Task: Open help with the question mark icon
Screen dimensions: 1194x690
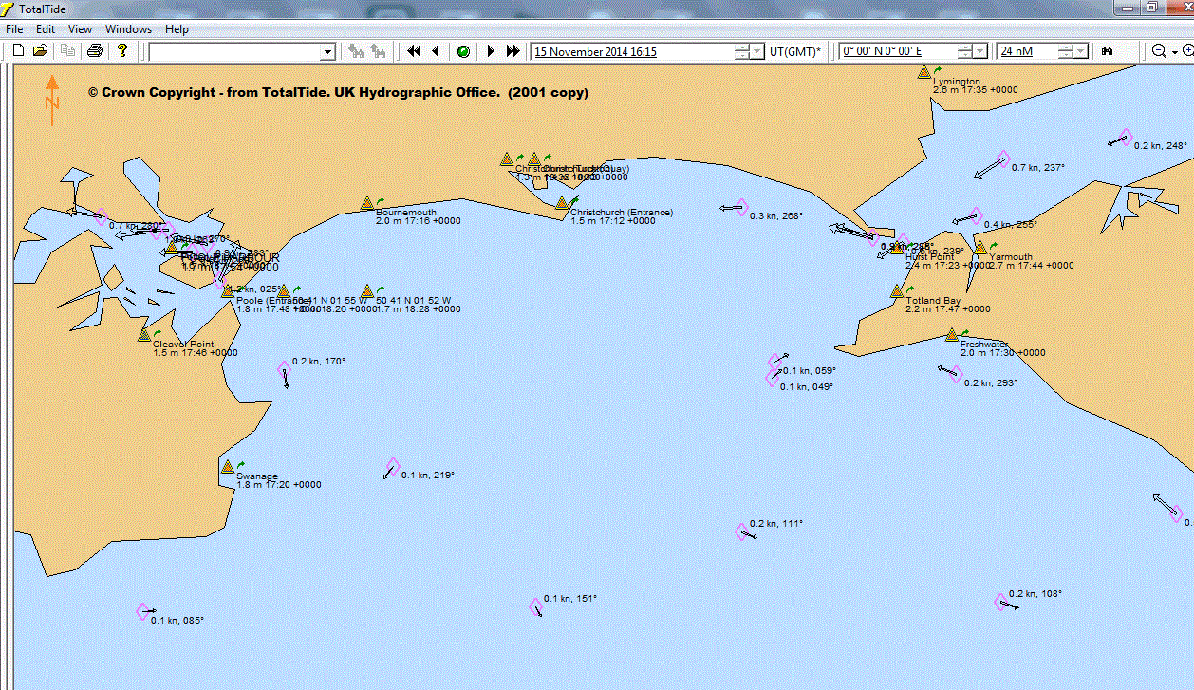Action: click(x=122, y=51)
